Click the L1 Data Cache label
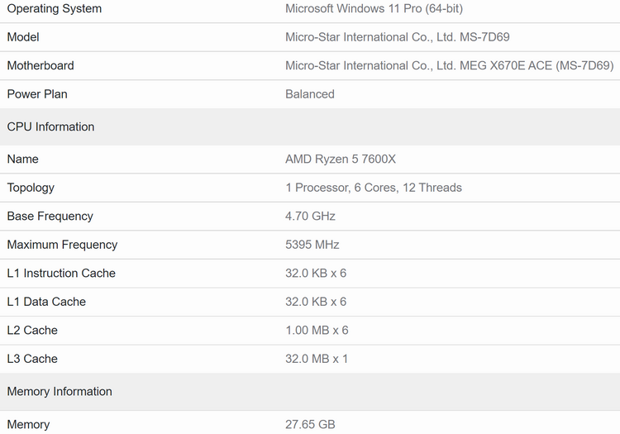 46,302
